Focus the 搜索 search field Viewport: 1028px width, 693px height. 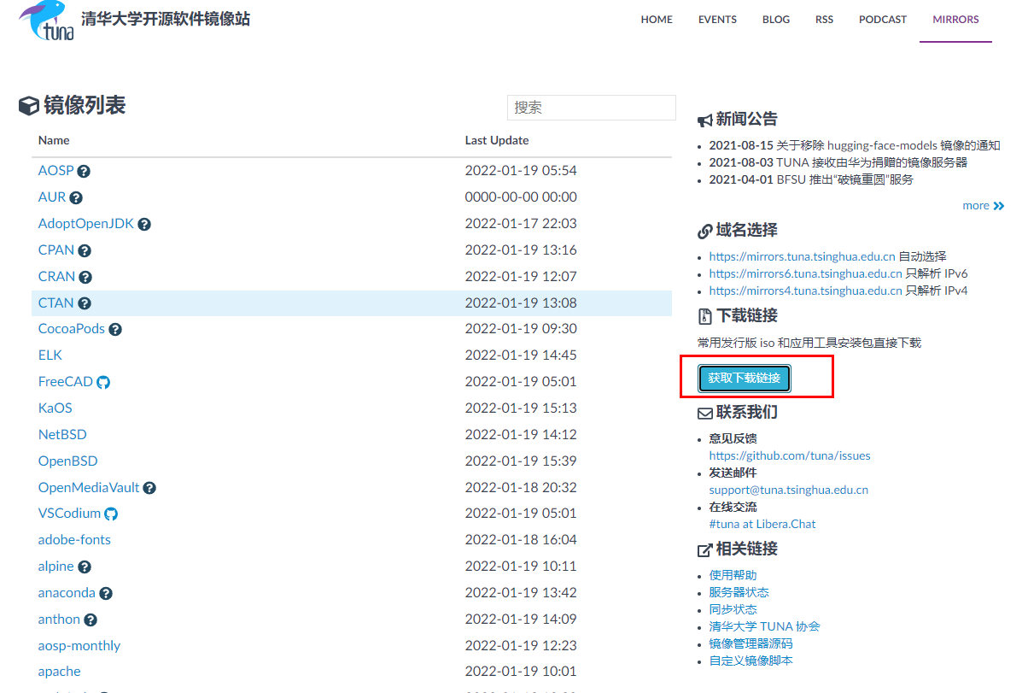[592, 108]
